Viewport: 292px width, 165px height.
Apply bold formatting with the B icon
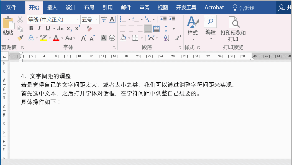click(31, 28)
